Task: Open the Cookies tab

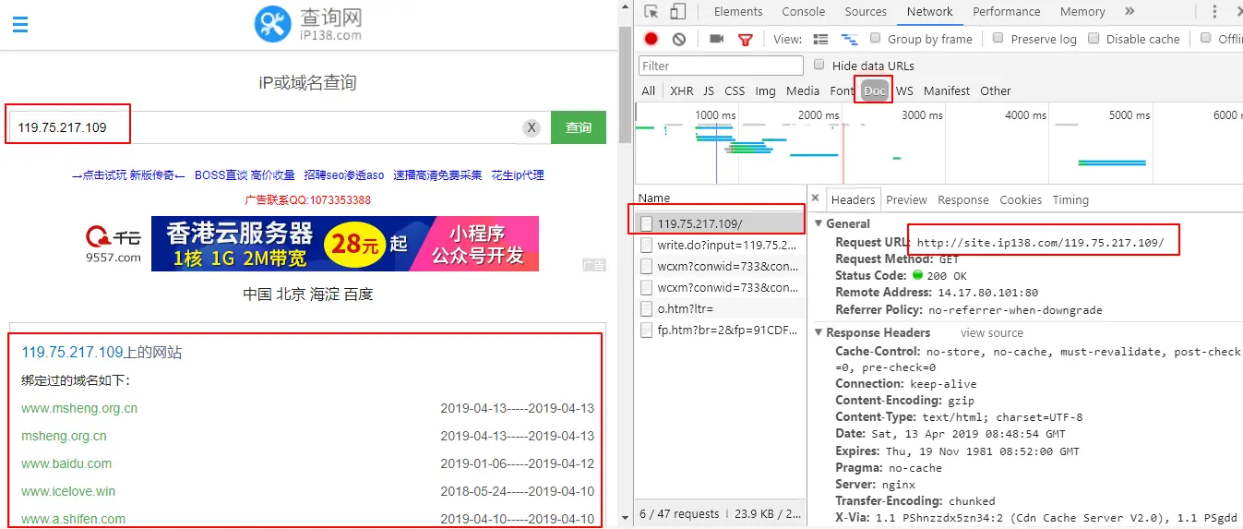Action: tap(1021, 199)
